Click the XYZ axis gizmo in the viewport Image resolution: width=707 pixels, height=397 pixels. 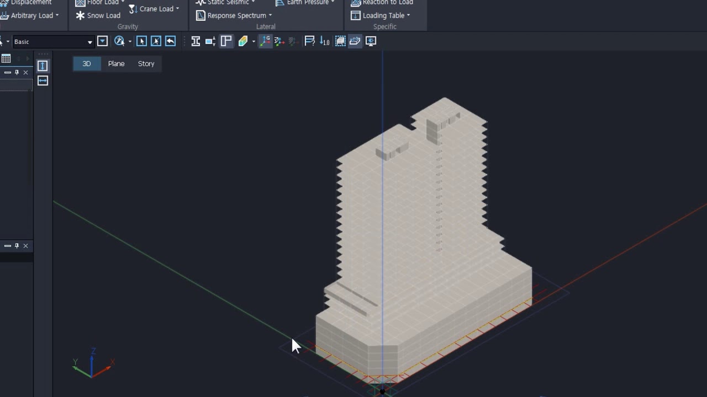pos(93,362)
